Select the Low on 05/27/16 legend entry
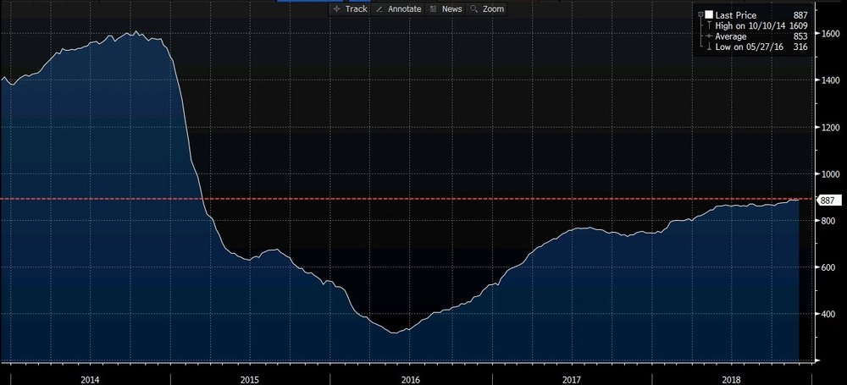Image resolution: width=847 pixels, height=385 pixels. (x=749, y=47)
